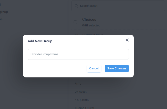This screenshot has height=109, width=167.
Task: Toggle the Choices select-all checkbox
Action: click(x=75, y=22)
